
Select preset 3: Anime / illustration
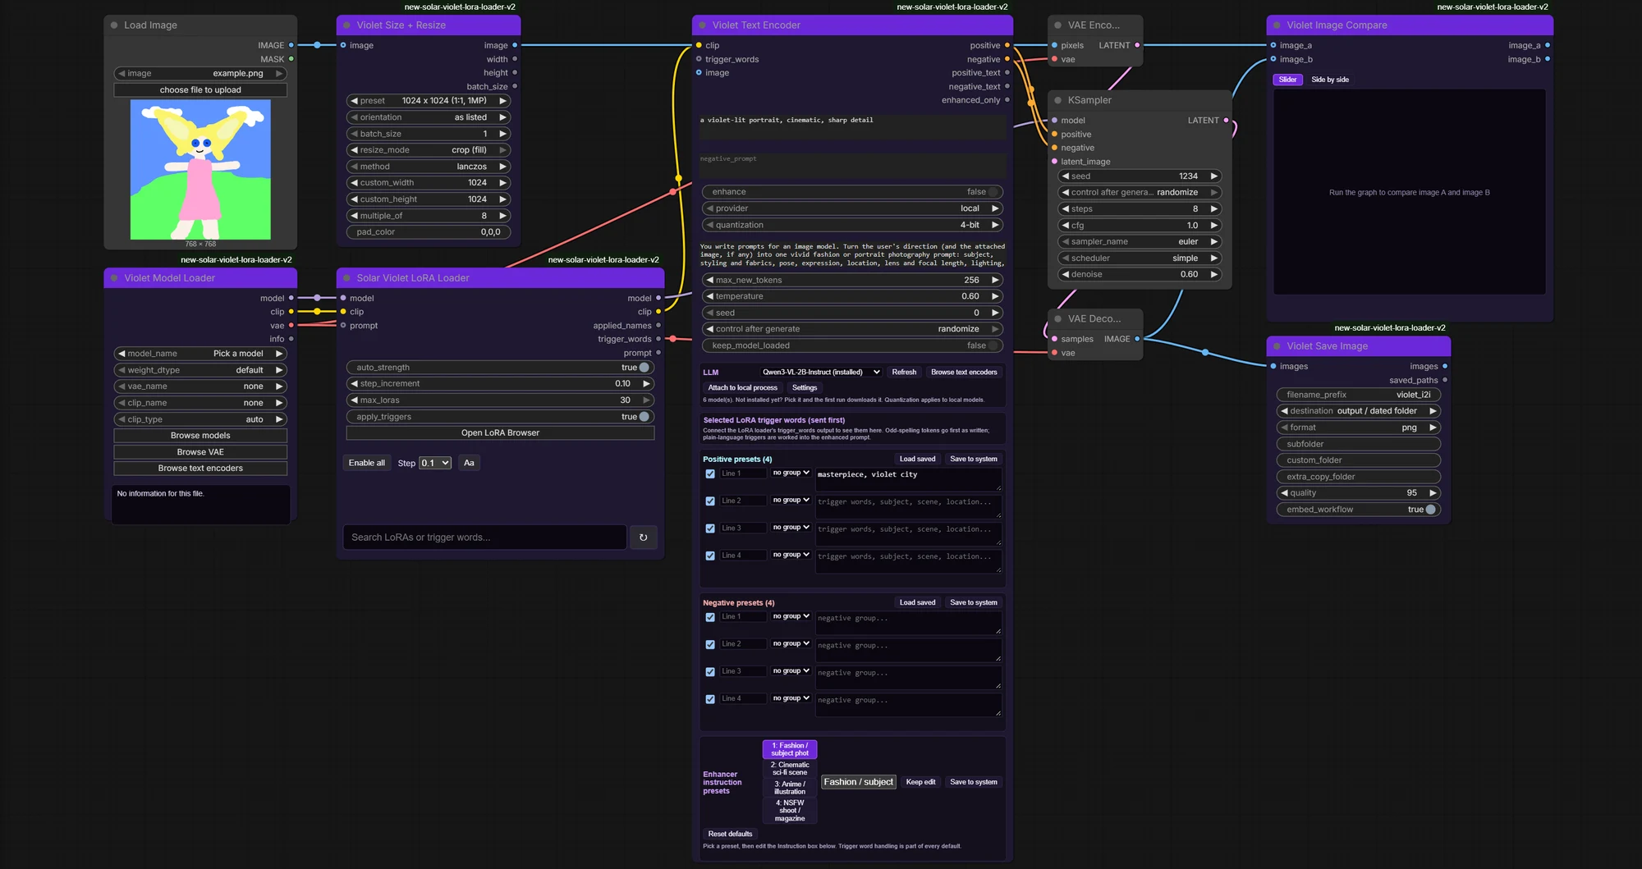point(790,788)
